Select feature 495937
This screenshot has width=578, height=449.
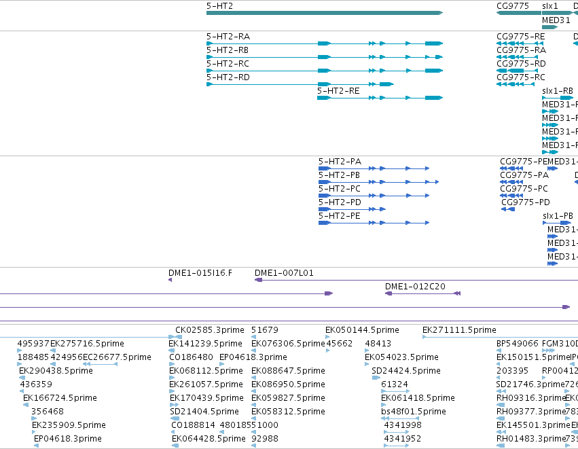click(x=33, y=344)
